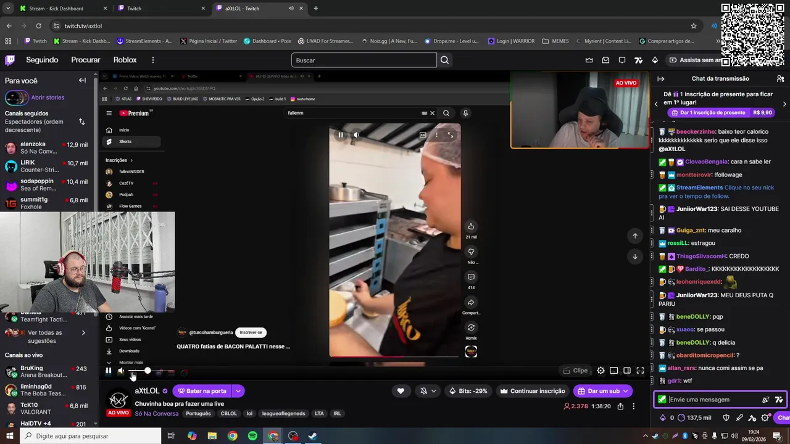Screen dimensions: 790x444
Task: Open the Seguindo navigation item
Action: tap(42, 60)
